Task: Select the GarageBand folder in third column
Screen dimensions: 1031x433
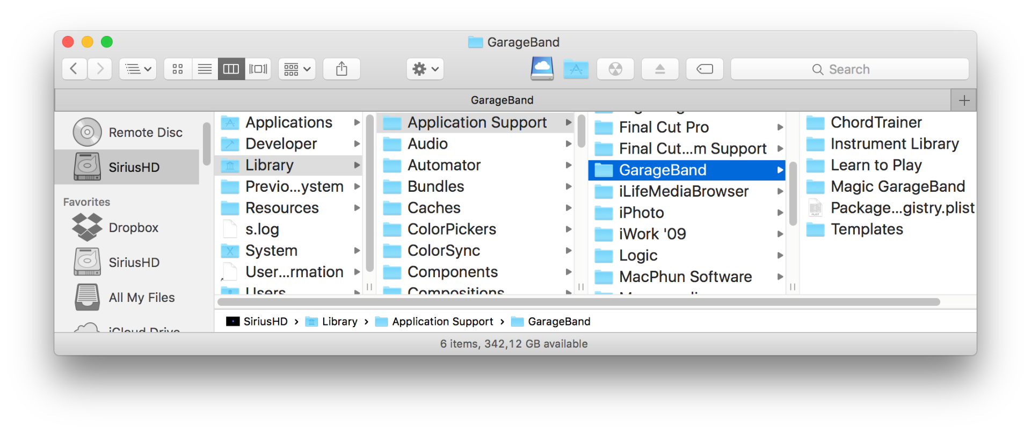Action: (687, 170)
